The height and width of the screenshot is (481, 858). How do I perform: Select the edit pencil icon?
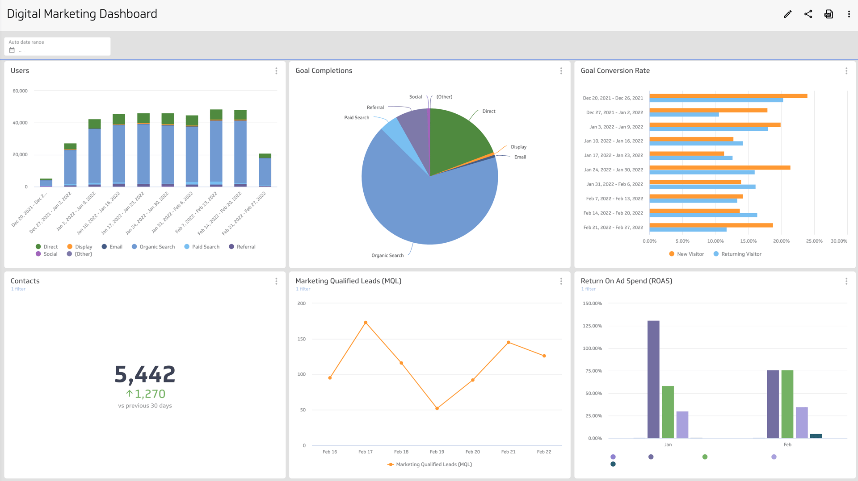click(787, 14)
